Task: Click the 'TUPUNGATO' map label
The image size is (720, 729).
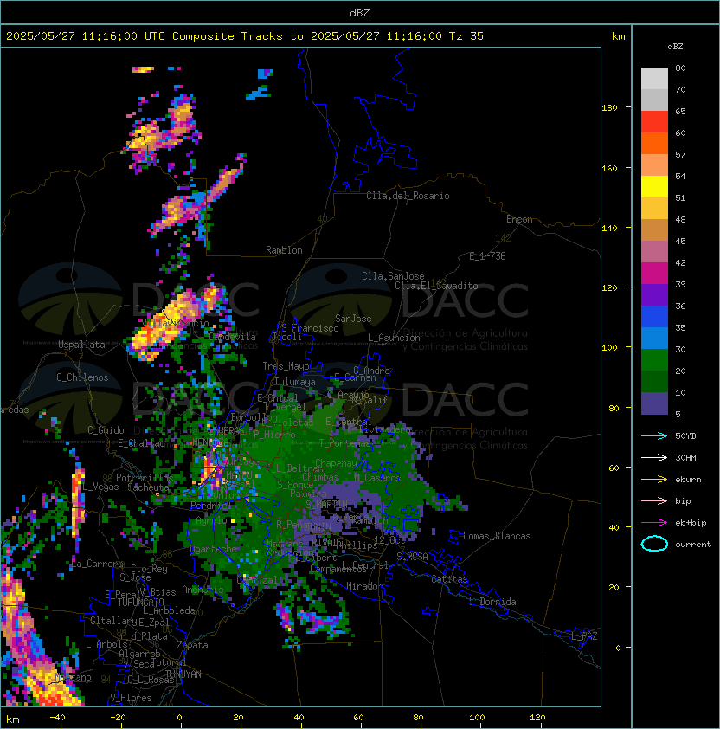Action: point(140,602)
